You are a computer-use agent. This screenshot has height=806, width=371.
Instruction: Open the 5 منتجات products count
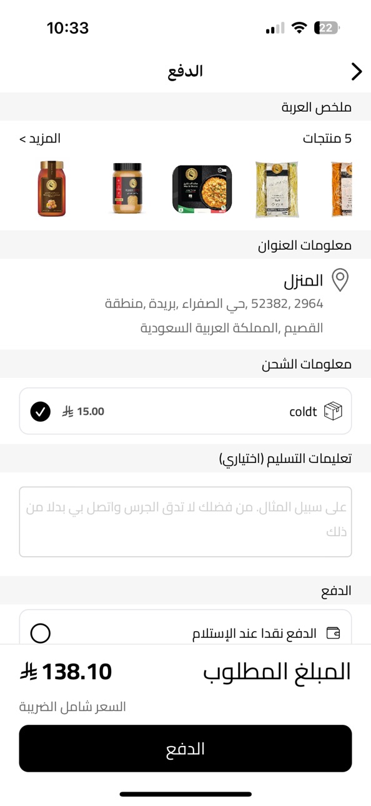(327, 138)
